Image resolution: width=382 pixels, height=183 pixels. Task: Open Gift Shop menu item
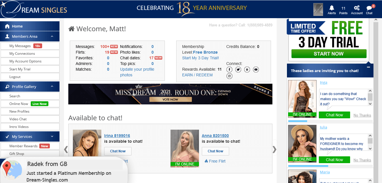coord(30,154)
